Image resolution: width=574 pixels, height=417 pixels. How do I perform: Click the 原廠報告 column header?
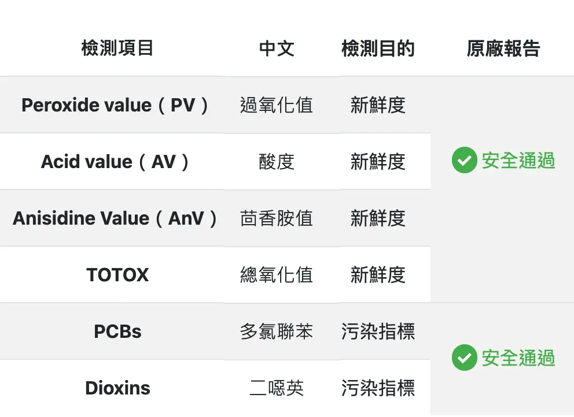pos(503,49)
